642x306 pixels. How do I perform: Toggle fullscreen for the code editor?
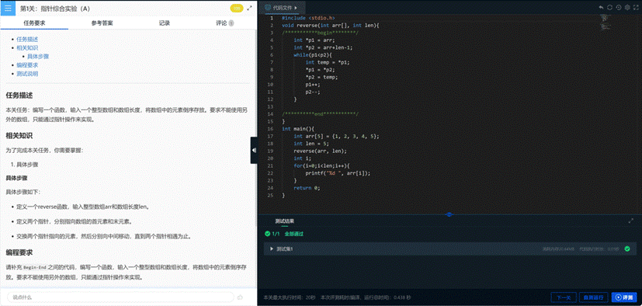[636, 7]
